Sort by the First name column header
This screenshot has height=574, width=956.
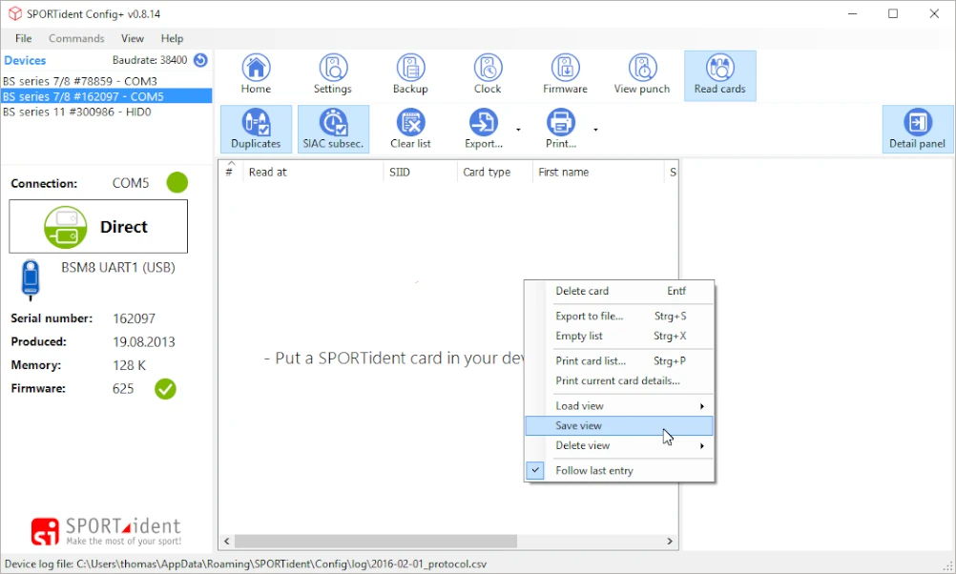[x=598, y=173]
